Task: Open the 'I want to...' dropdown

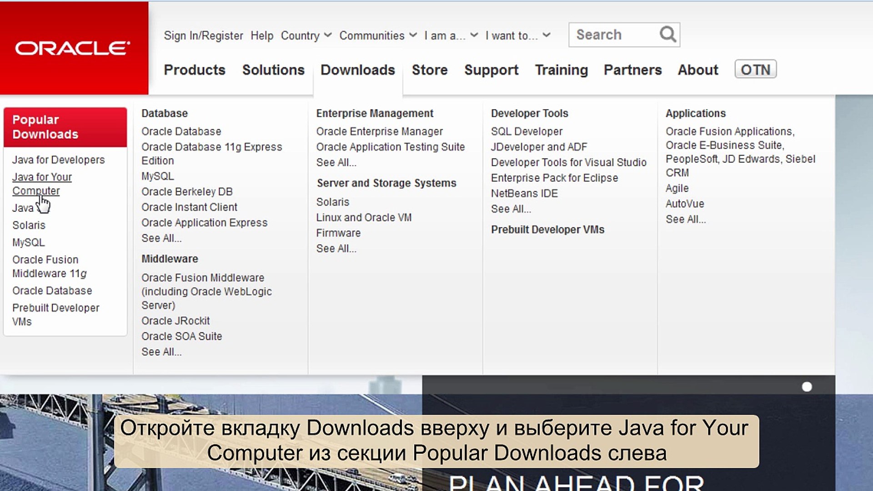Action: (517, 35)
